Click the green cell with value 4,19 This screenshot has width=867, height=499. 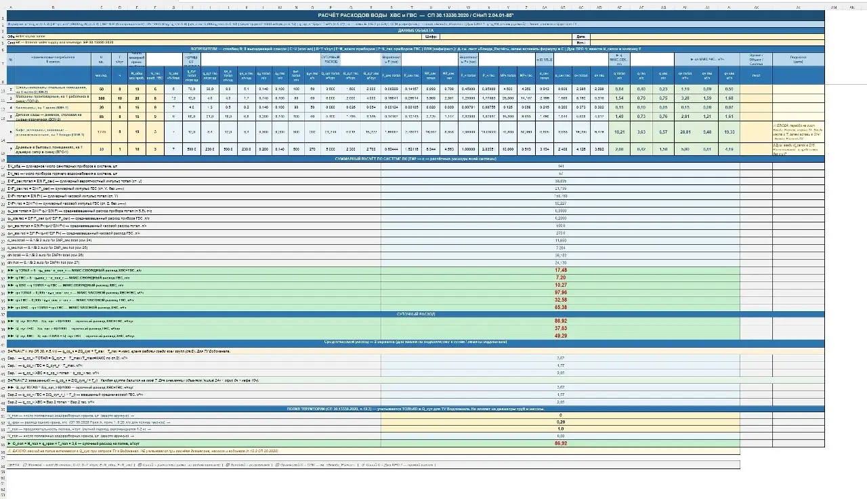point(729,149)
